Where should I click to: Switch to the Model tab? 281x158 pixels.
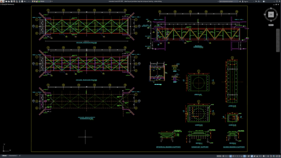pos(4,155)
